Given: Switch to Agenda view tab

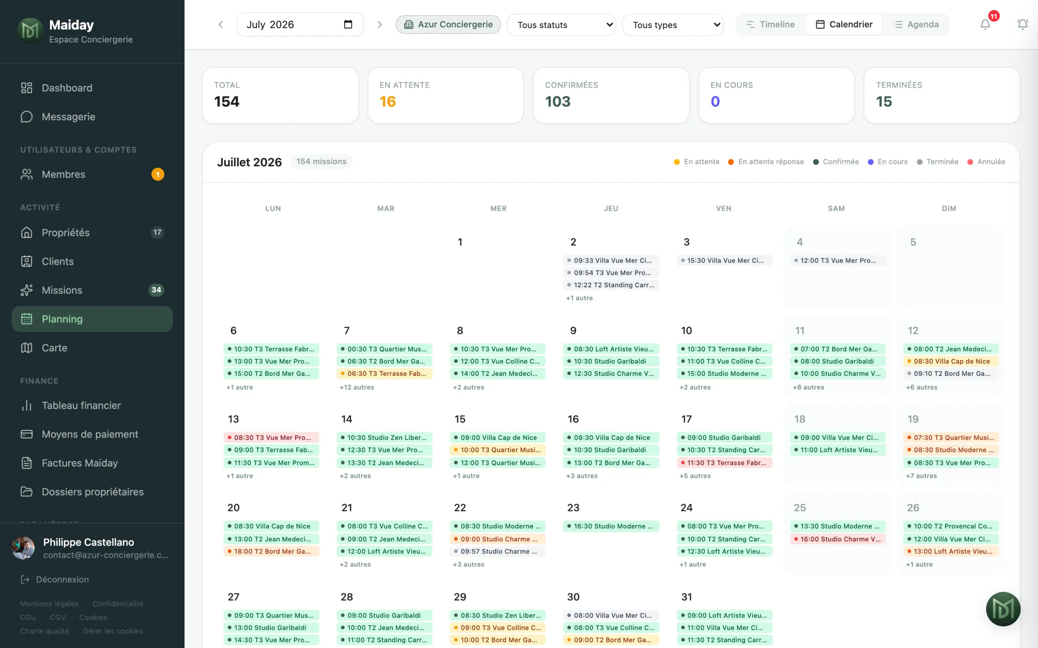Looking at the screenshot, I should pos(916,24).
